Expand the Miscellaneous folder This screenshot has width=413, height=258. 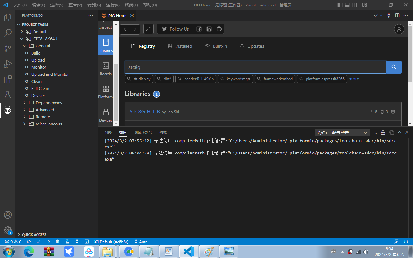click(24, 124)
